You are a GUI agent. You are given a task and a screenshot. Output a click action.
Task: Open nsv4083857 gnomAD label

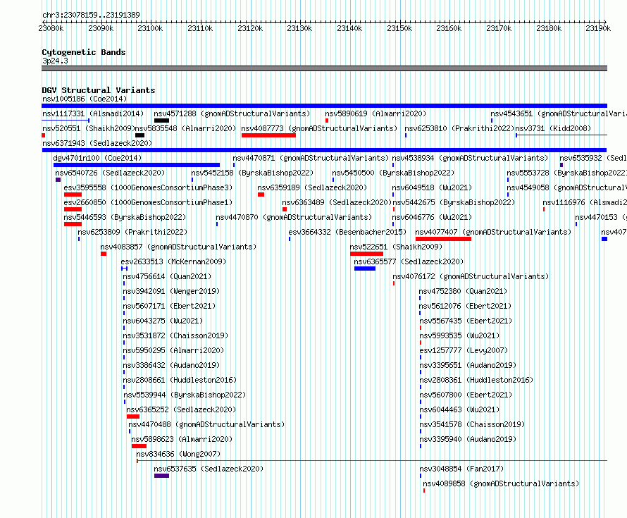tap(178, 247)
